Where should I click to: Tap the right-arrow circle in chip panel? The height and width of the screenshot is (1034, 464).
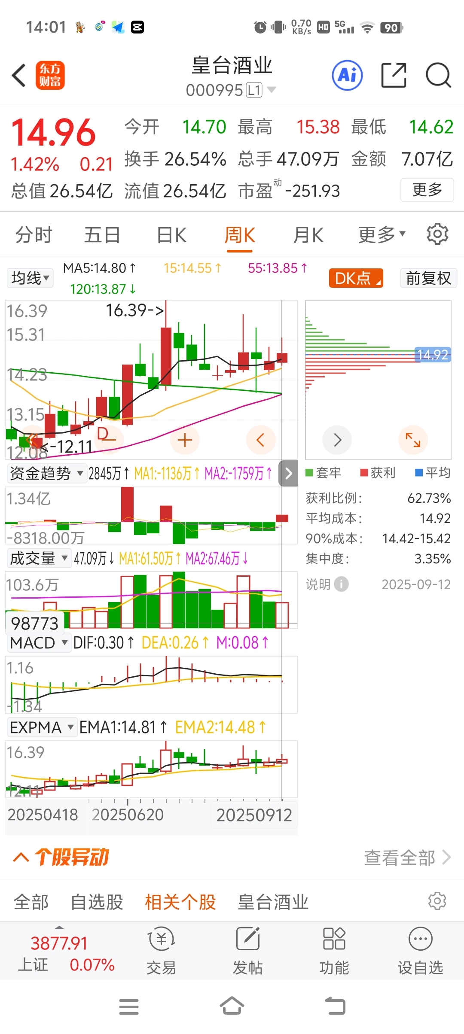tap(337, 440)
